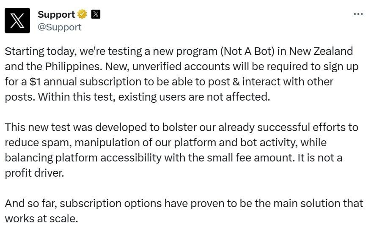Click the words "profit driver"

34,173
